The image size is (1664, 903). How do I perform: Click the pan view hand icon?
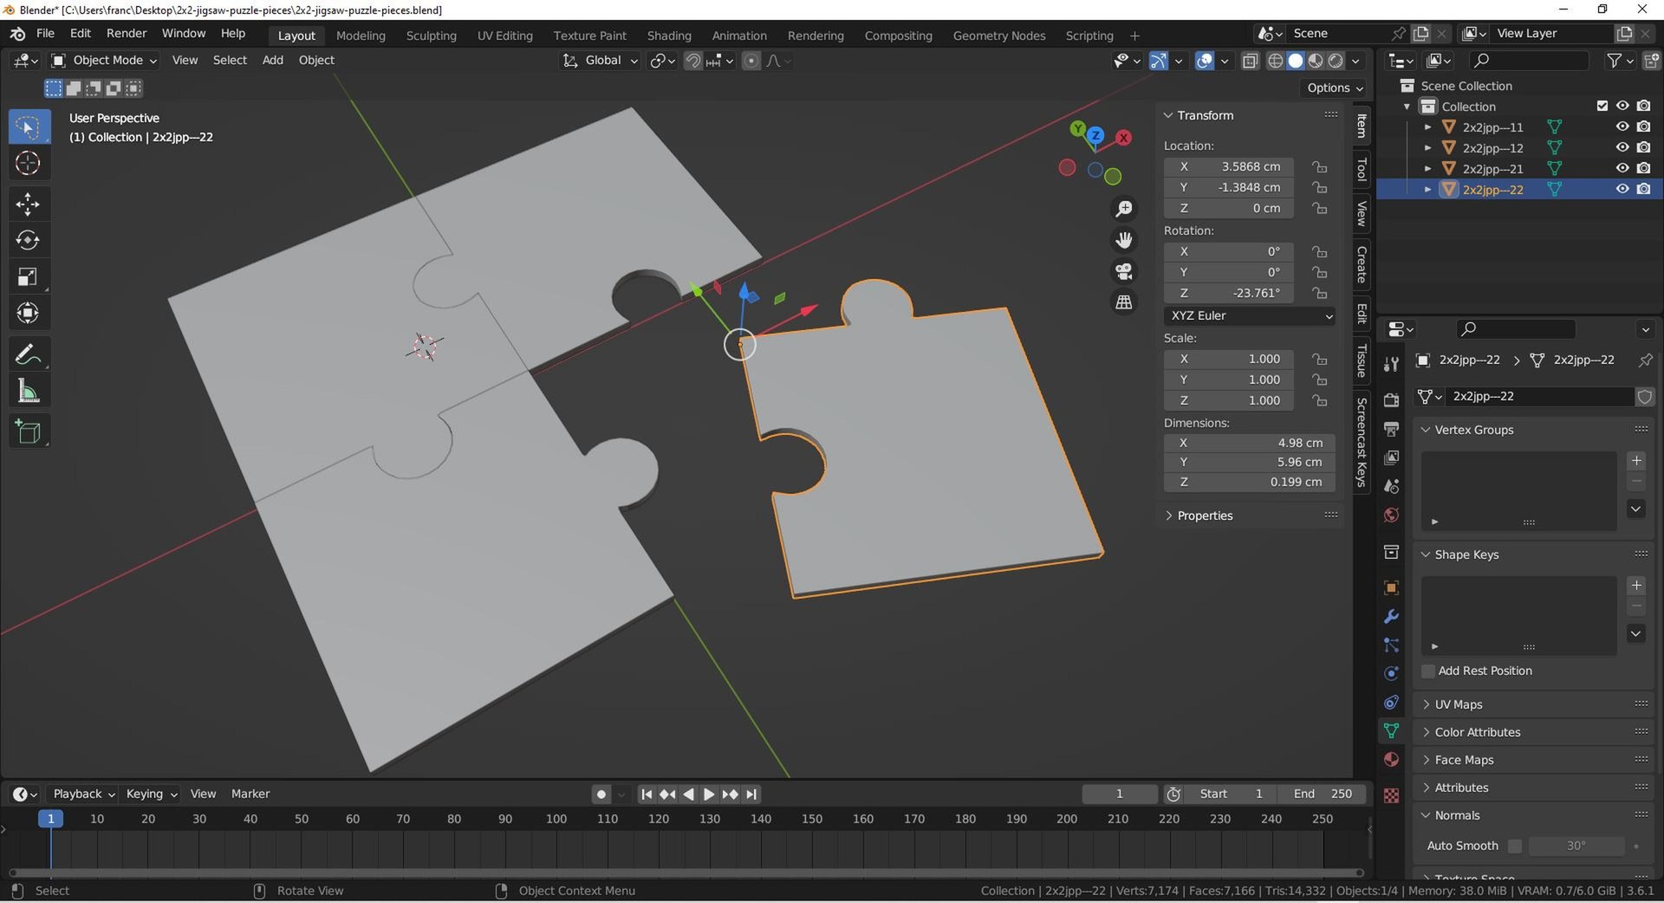[1124, 240]
